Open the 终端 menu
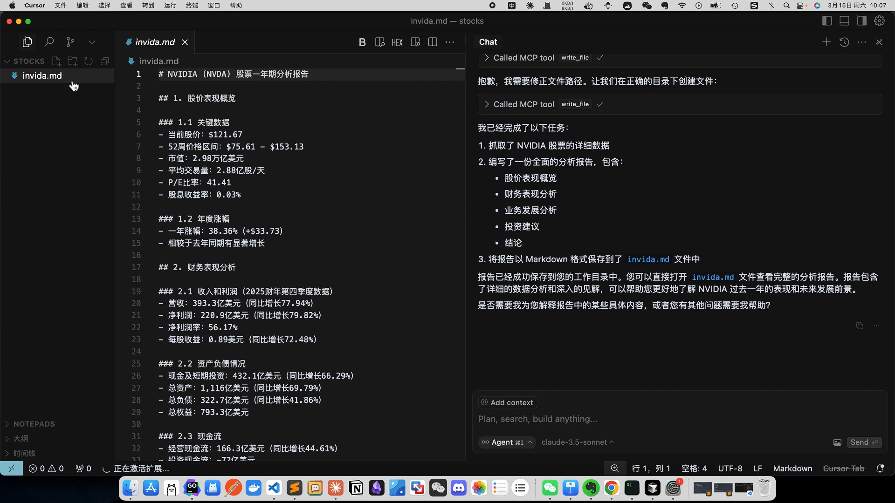 192,6
